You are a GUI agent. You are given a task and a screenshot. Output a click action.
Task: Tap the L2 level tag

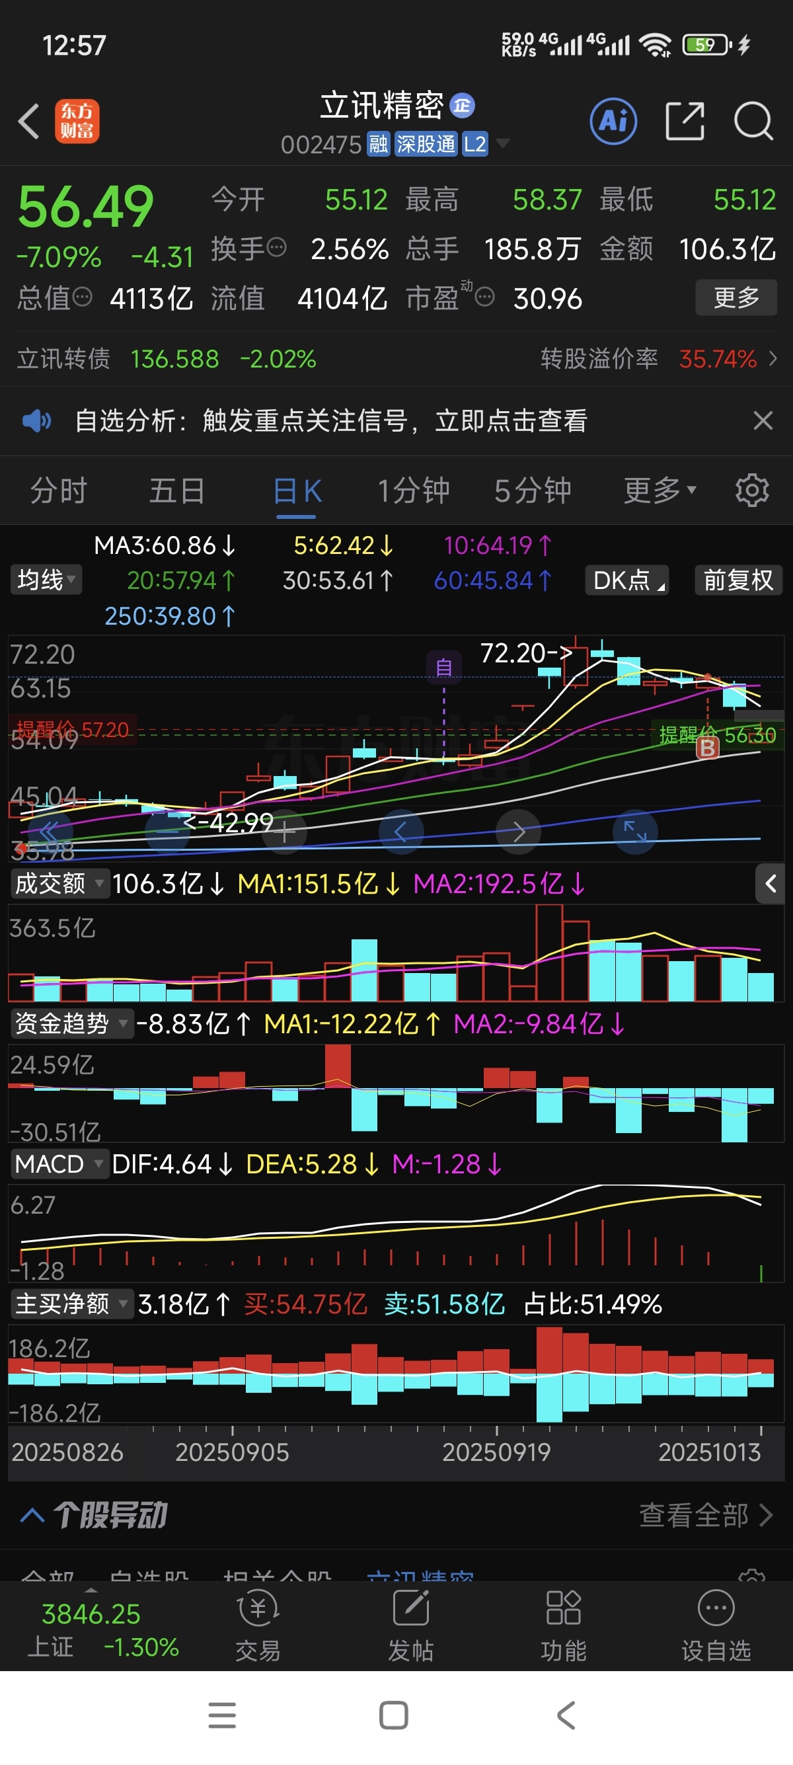point(474,144)
